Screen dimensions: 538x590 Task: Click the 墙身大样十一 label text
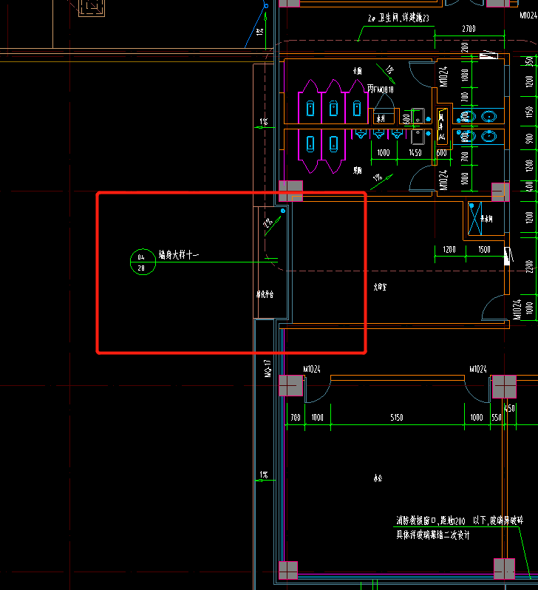point(179,255)
